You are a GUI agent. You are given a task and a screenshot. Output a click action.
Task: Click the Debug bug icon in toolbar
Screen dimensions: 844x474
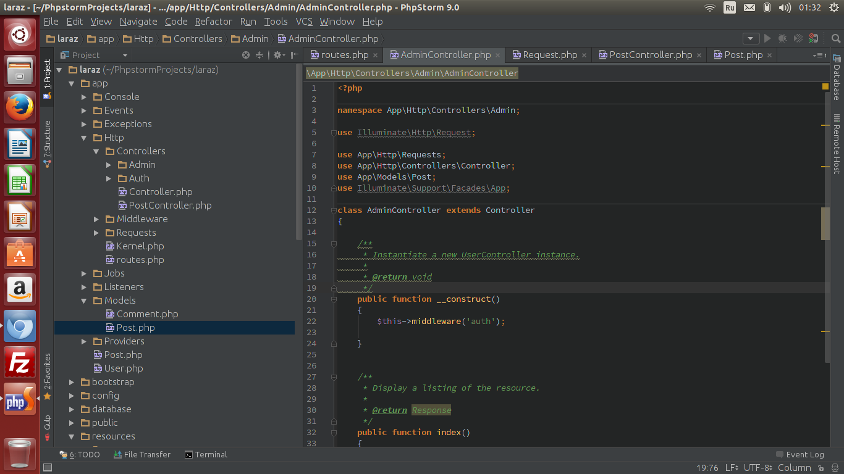click(x=783, y=38)
